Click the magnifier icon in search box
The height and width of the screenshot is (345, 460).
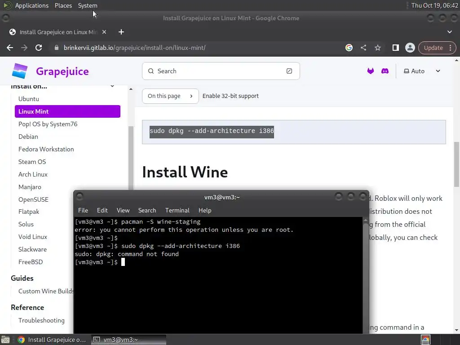click(x=151, y=71)
